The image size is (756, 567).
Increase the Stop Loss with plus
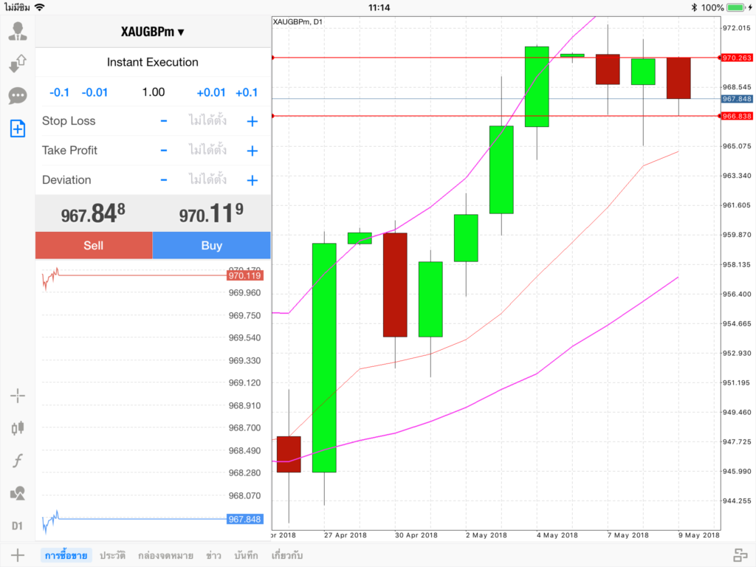click(252, 121)
